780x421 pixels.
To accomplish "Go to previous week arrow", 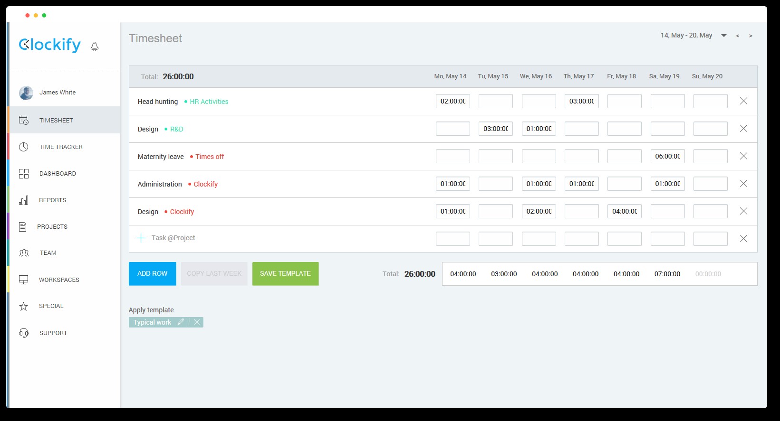I will (738, 36).
